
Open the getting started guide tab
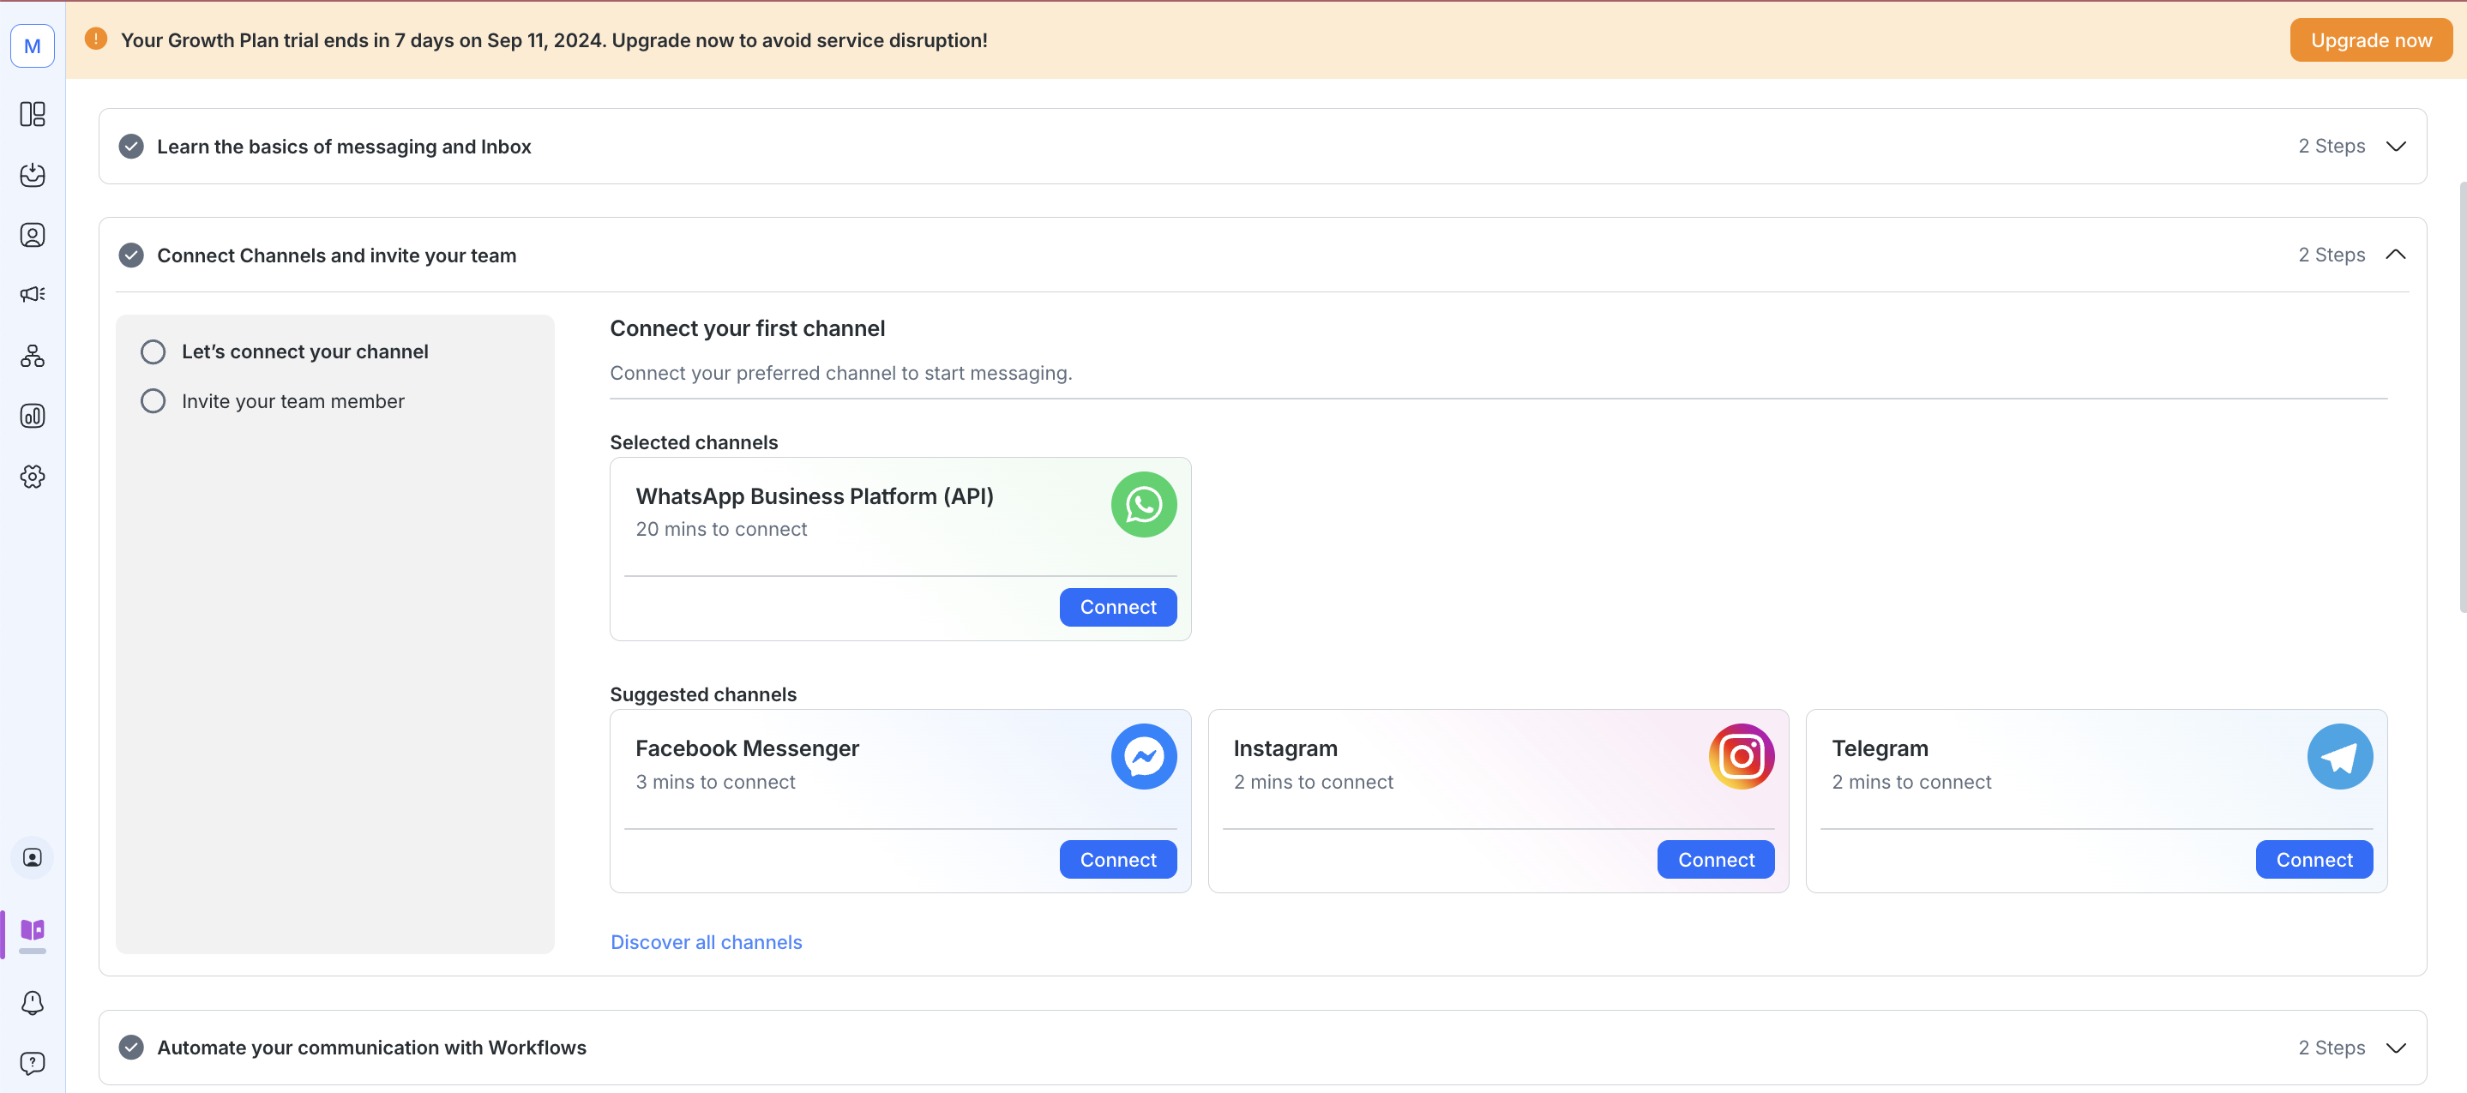tap(33, 930)
